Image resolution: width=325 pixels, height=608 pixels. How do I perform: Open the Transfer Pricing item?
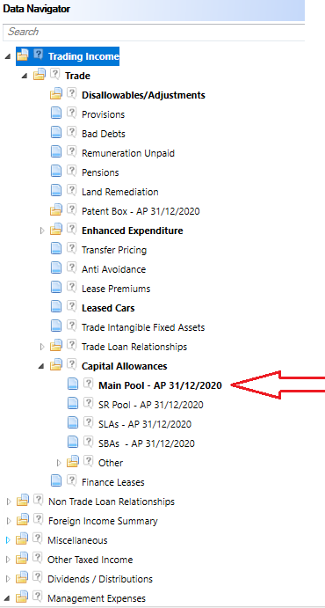coord(114,250)
